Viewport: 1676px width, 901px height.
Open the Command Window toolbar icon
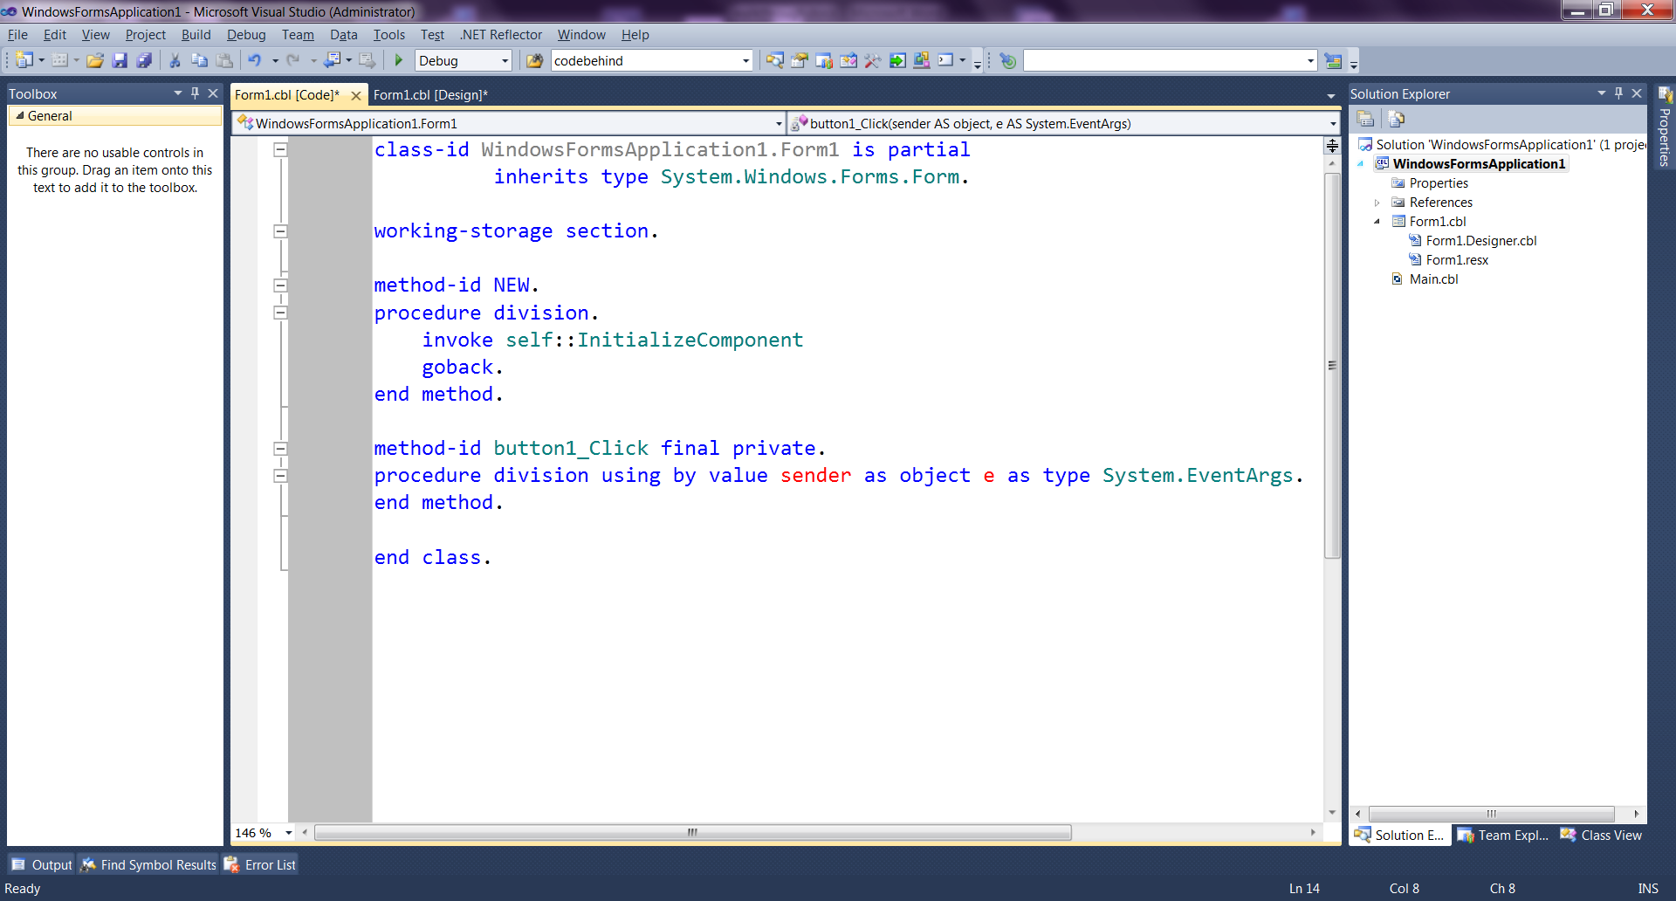pos(945,60)
